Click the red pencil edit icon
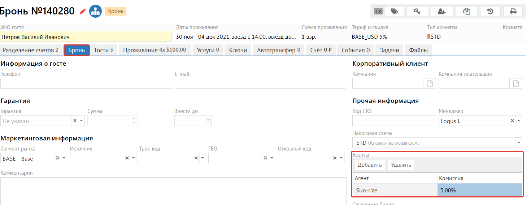 pos(83,11)
